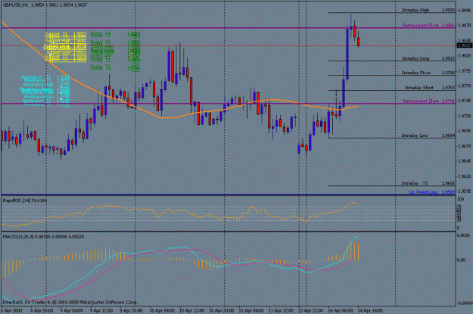The height and width of the screenshot is (314, 473).
Task: Select the Intraday Long level label
Action: coord(428,58)
